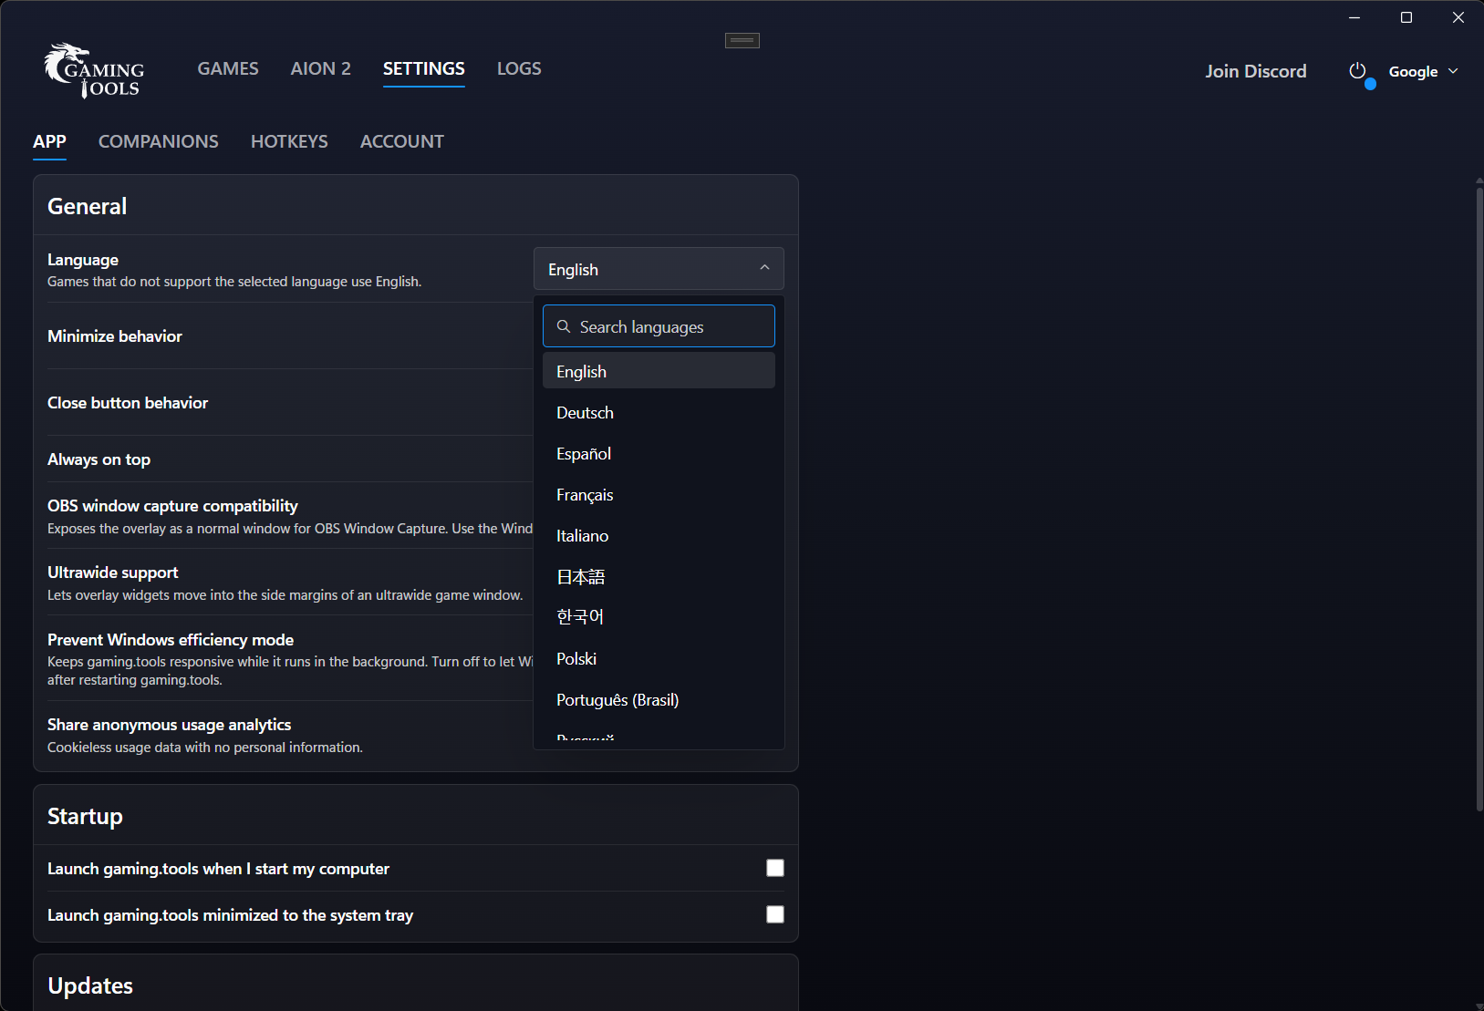Choose Português (Brasil) in the language list

659,699
